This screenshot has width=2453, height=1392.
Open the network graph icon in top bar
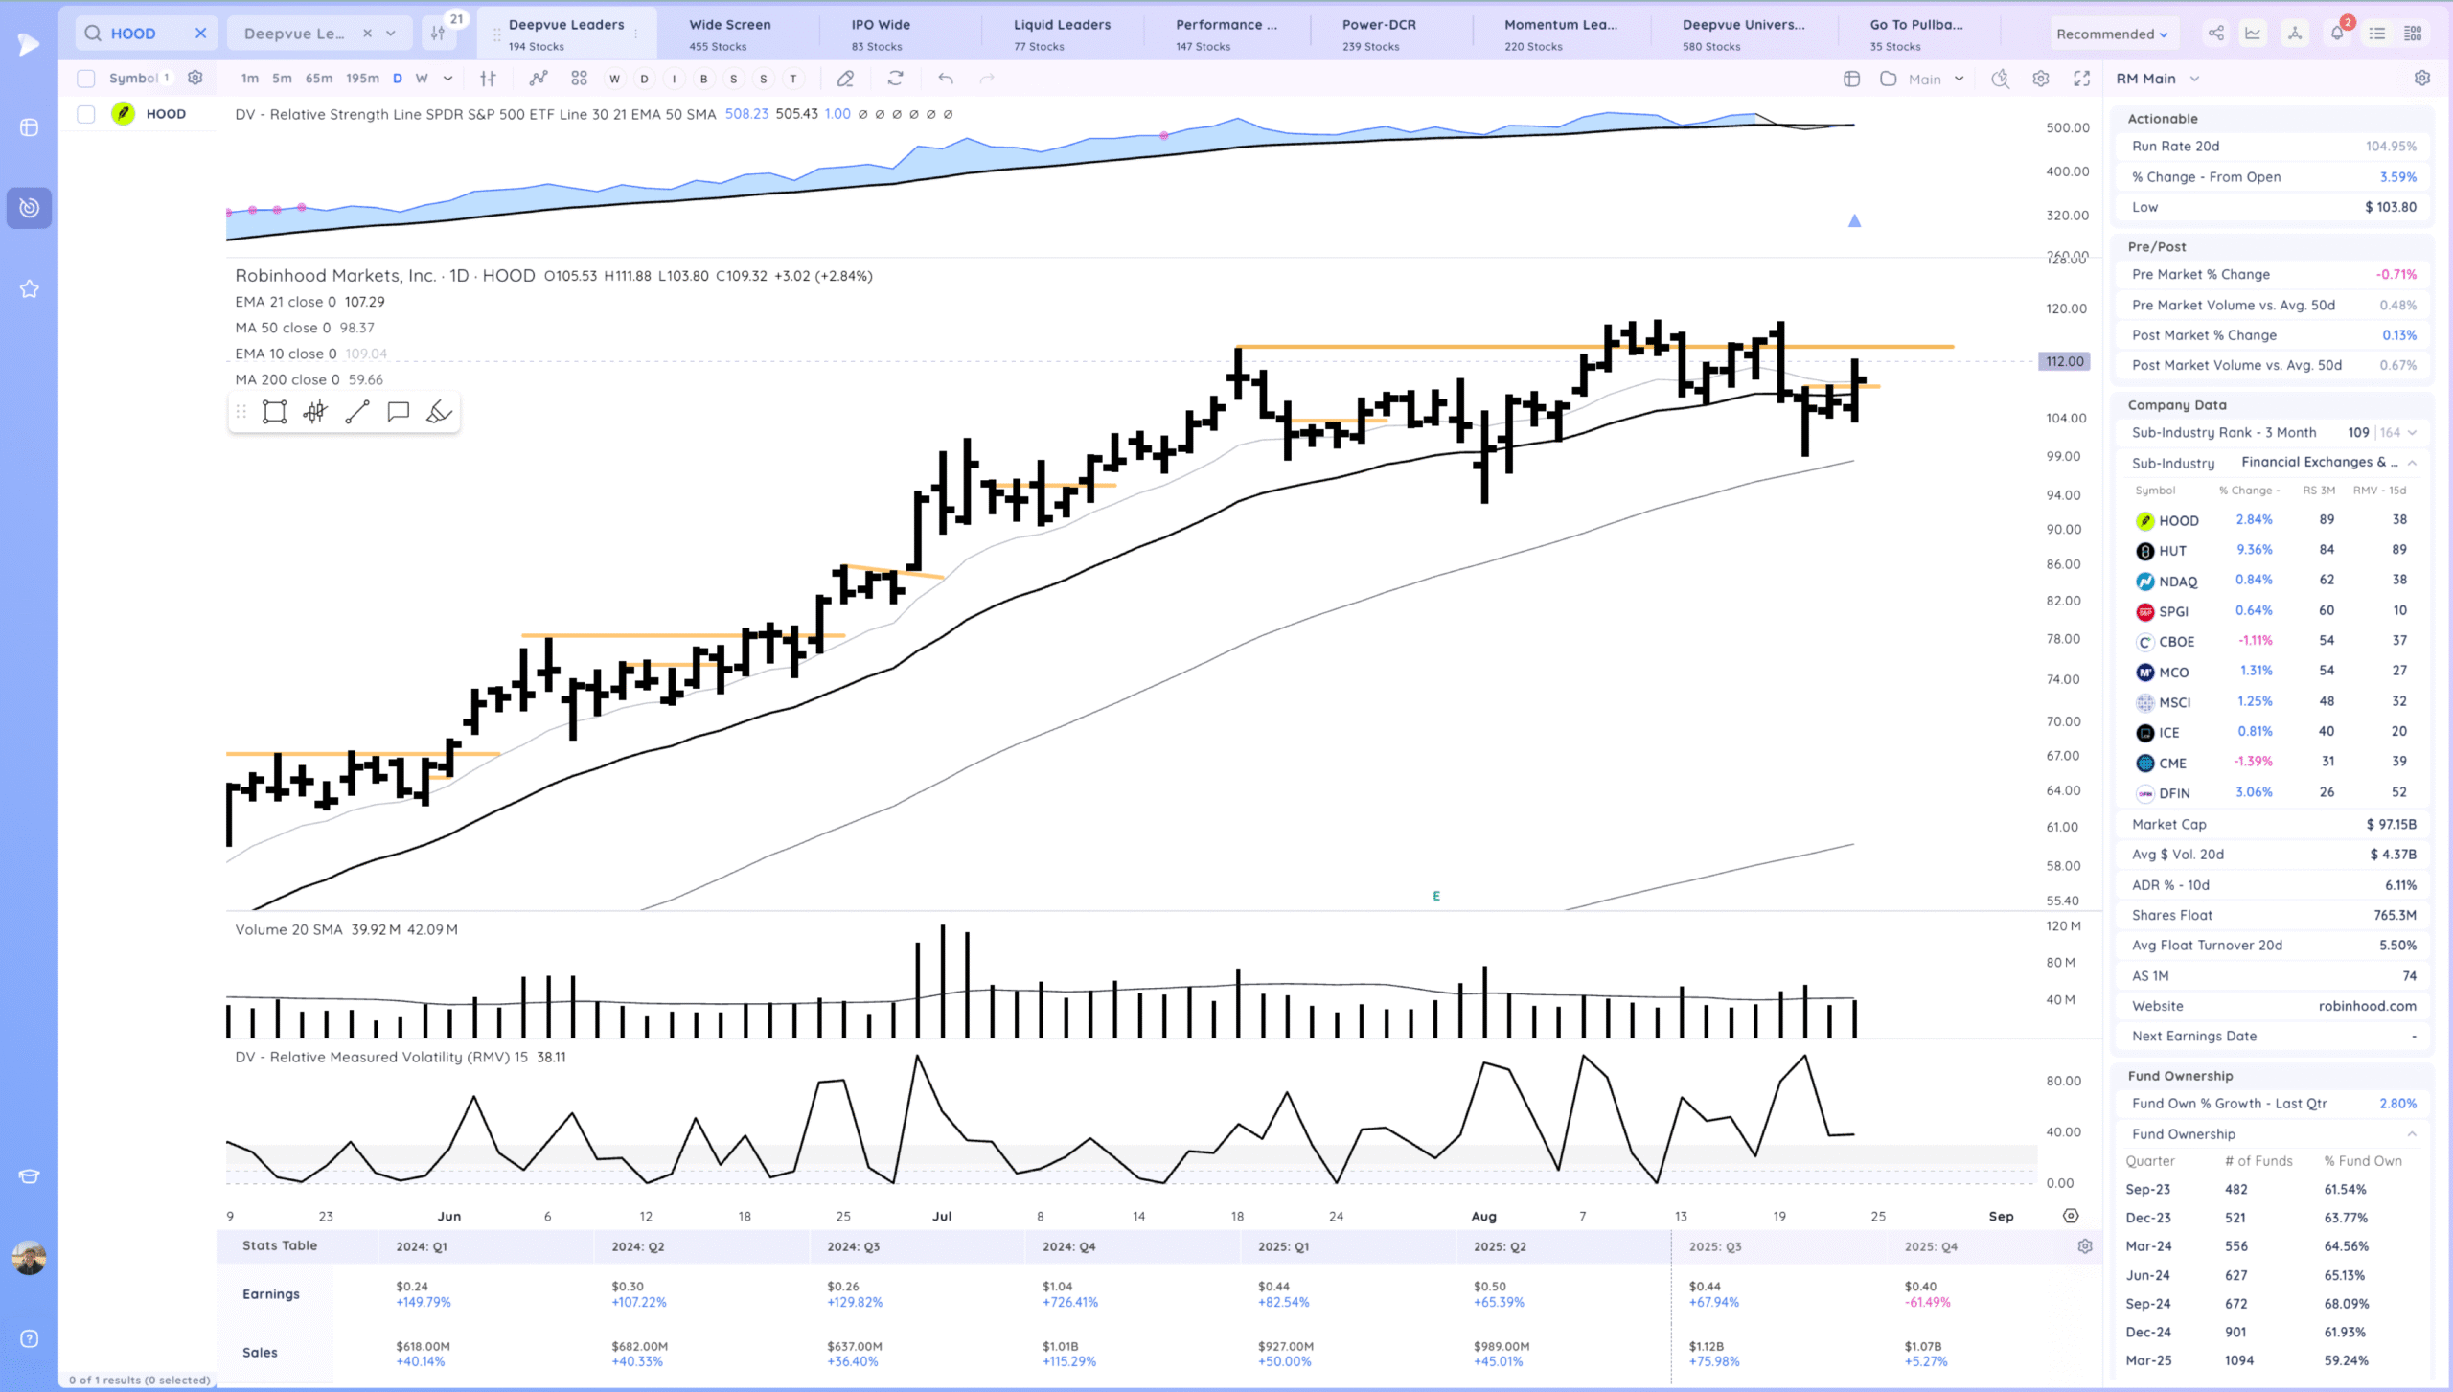(2295, 34)
